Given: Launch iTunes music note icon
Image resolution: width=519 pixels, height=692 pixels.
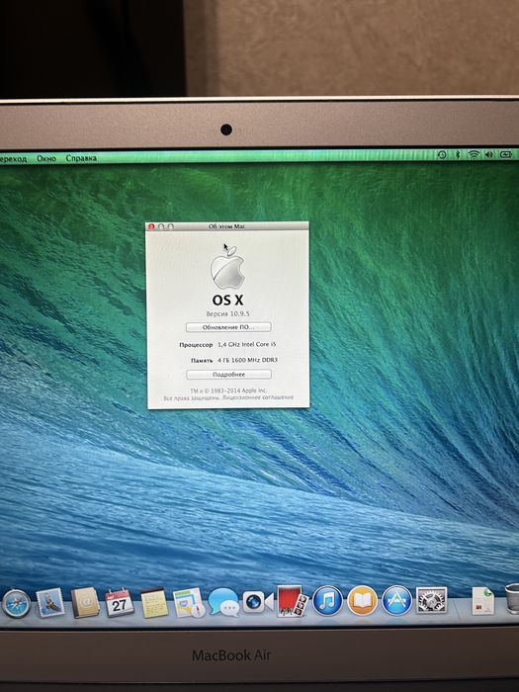Looking at the screenshot, I should tap(327, 601).
